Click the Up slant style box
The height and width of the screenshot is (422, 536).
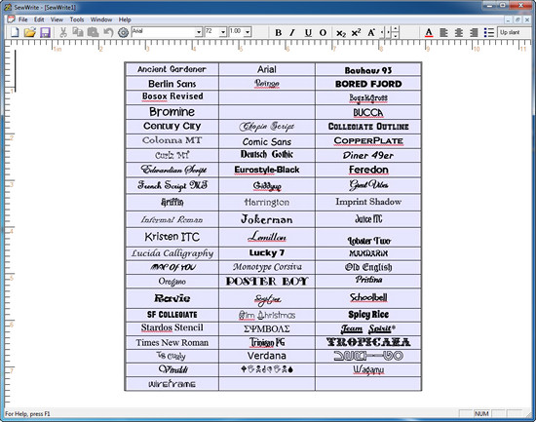point(515,32)
